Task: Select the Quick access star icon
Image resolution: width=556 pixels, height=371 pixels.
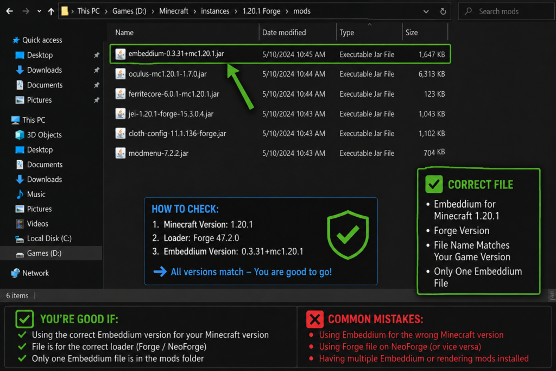Action: 16,40
